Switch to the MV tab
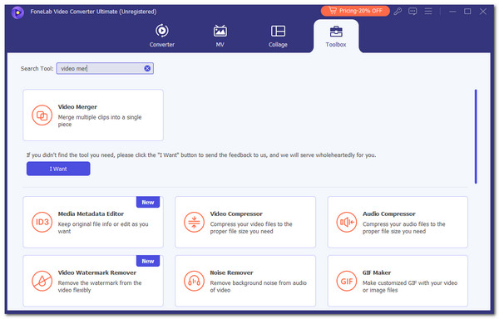 pyautogui.click(x=220, y=36)
